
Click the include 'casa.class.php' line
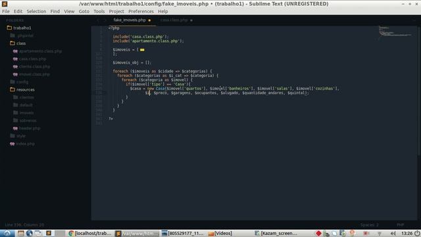[x=140, y=37]
